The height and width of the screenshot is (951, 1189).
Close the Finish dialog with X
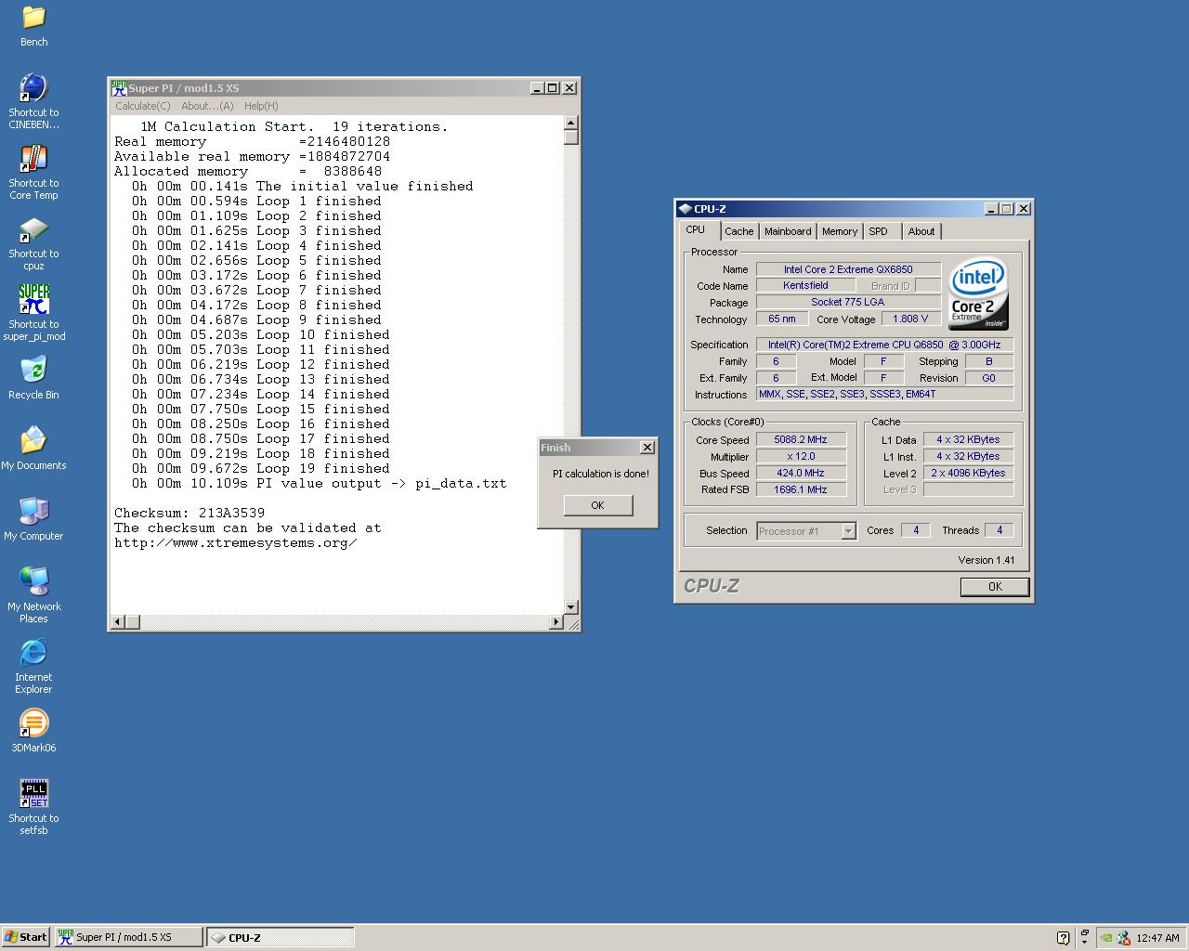coord(647,448)
